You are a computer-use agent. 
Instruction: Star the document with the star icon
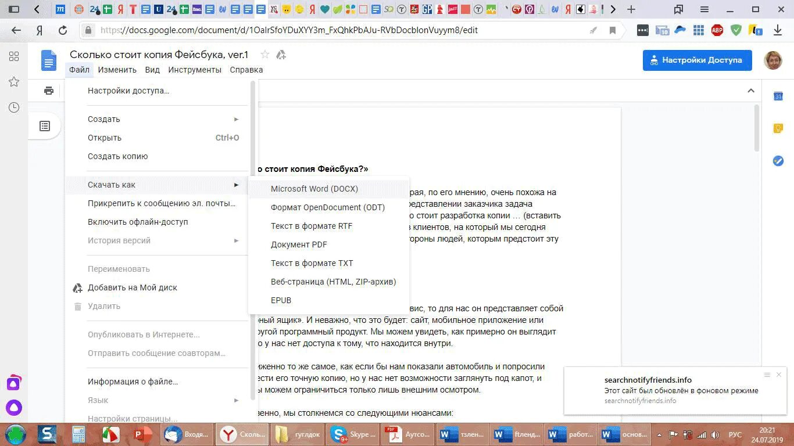[265, 55]
